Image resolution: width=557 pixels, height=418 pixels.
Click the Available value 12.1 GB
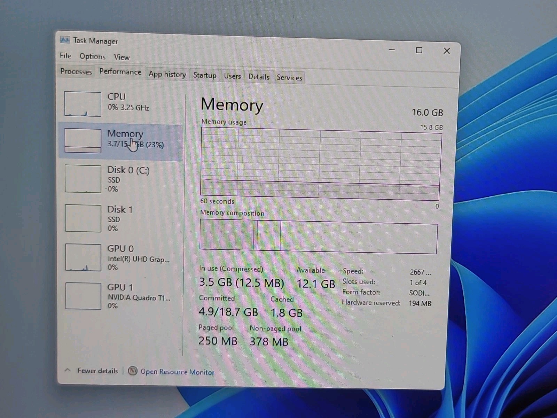coord(316,284)
